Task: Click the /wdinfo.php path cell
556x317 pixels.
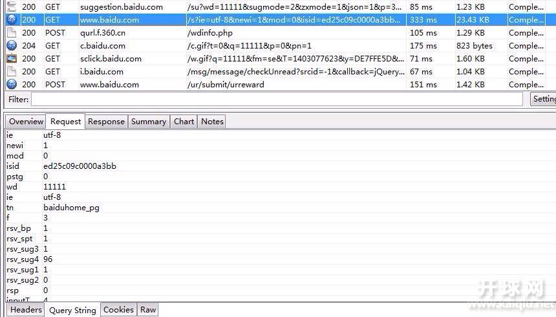Action: [210, 33]
